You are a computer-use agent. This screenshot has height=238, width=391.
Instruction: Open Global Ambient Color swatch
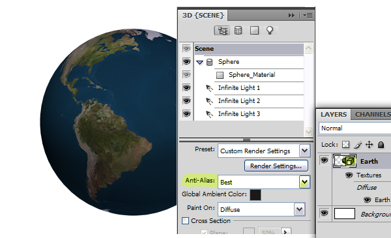point(255,195)
